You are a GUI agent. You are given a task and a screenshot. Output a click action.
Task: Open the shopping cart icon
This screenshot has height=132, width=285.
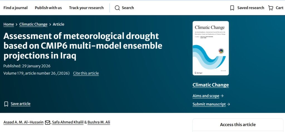coord(271,8)
